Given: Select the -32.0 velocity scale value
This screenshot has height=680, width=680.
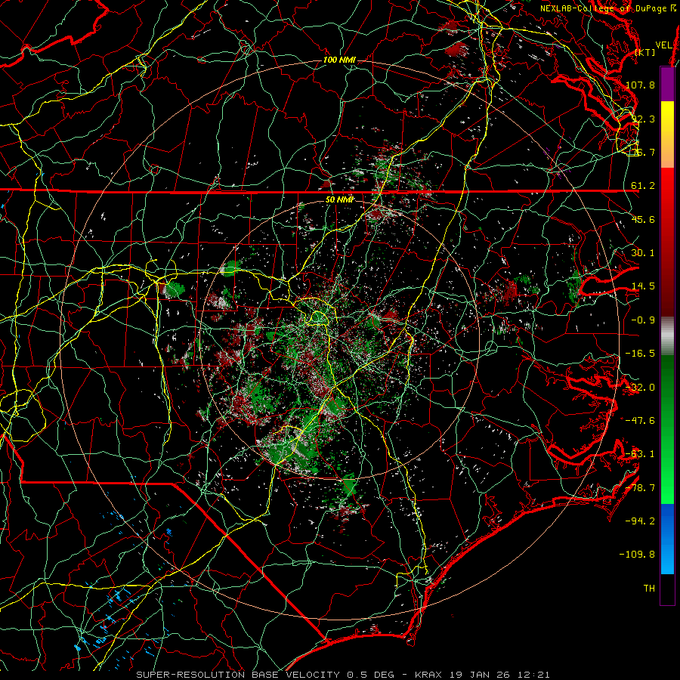Looking at the screenshot, I should click(640, 388).
